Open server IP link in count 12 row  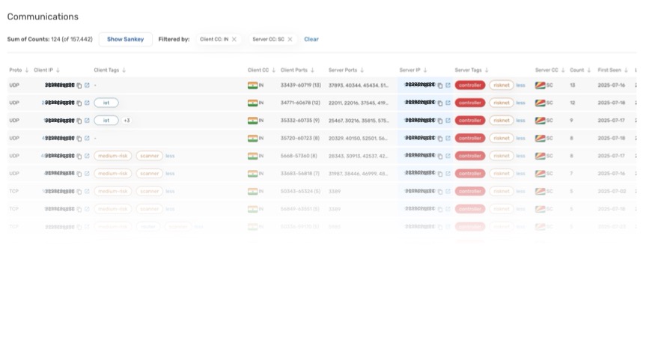click(448, 103)
